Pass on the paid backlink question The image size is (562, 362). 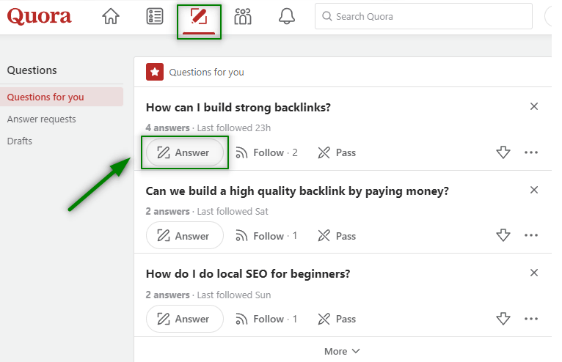pyautogui.click(x=337, y=236)
